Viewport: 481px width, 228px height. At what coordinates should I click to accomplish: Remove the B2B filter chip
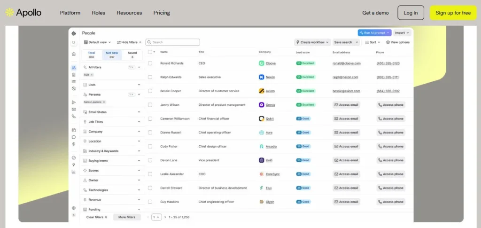click(x=92, y=75)
